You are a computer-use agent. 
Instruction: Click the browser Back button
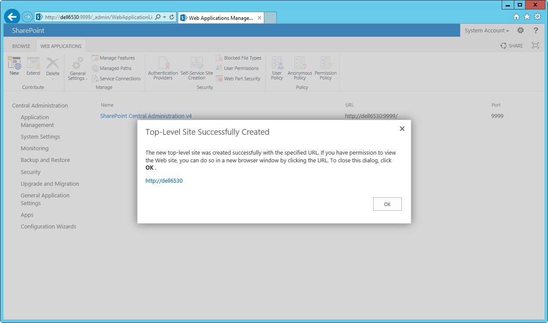12,17
